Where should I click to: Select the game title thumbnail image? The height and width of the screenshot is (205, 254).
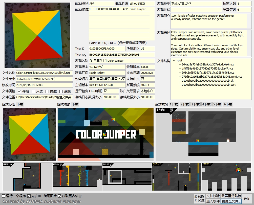click(x=29, y=134)
